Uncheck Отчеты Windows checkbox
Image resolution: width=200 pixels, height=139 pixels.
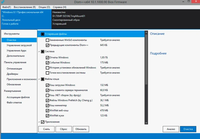click(47, 57)
